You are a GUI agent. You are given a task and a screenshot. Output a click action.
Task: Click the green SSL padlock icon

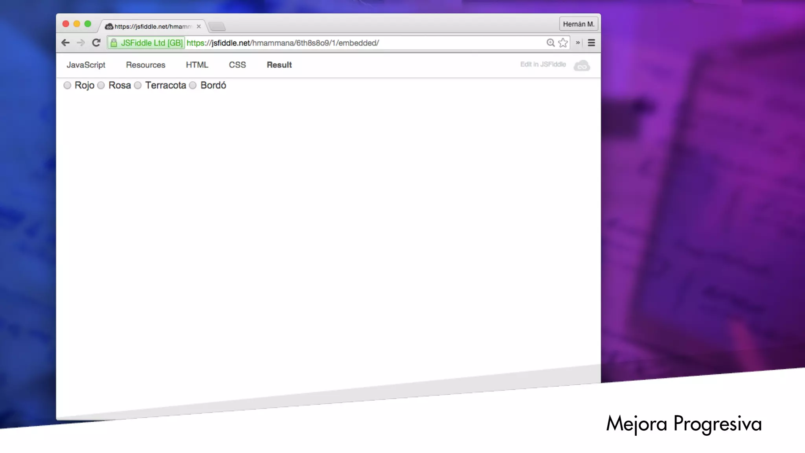click(114, 43)
